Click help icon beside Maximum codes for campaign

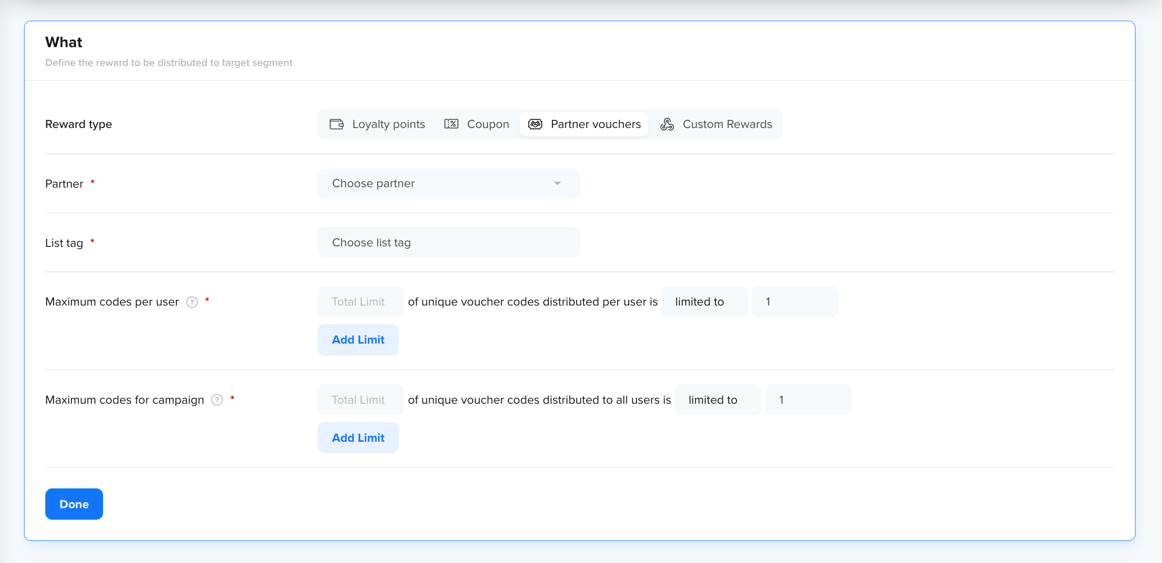coord(217,400)
